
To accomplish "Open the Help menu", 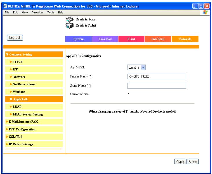I will 61,12.
